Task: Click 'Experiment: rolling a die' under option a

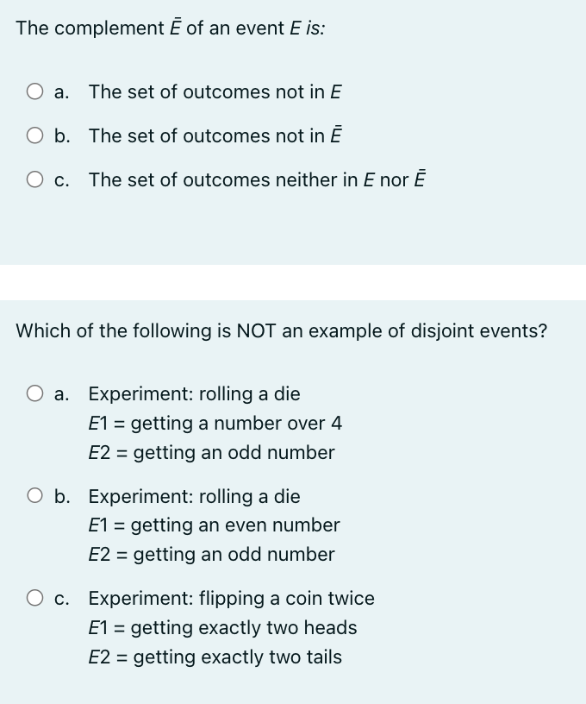Action: point(195,393)
